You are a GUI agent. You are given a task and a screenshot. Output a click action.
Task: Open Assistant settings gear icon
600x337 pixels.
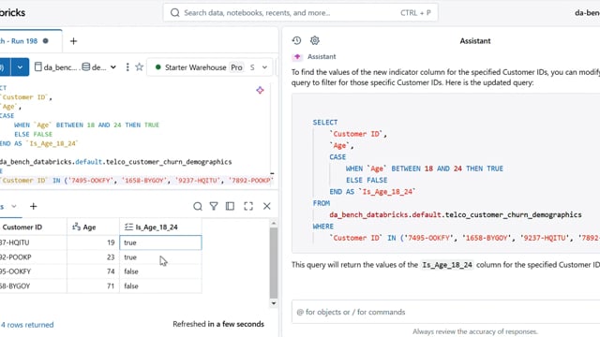[x=315, y=40]
